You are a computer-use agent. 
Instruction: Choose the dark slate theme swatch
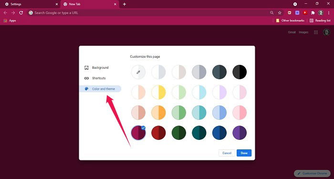(219, 72)
